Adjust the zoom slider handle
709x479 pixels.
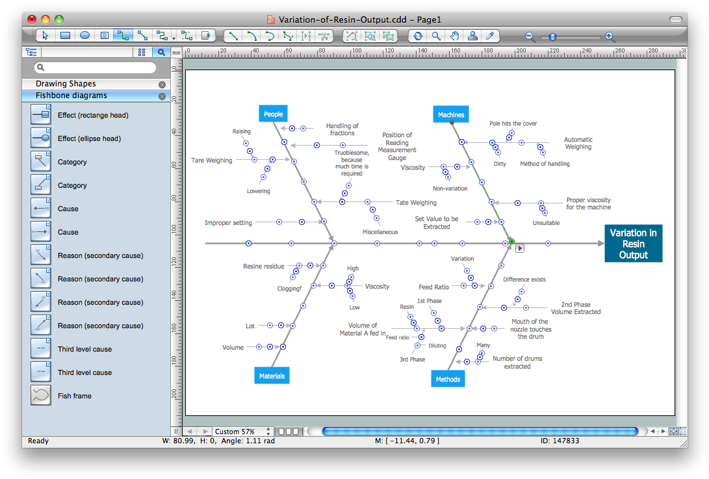552,37
